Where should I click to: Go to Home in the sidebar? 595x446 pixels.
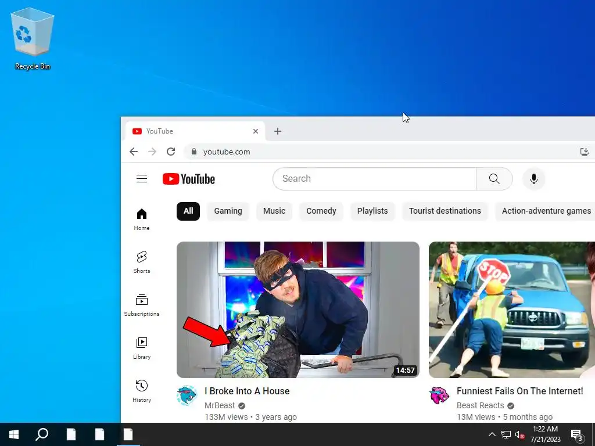point(142,220)
